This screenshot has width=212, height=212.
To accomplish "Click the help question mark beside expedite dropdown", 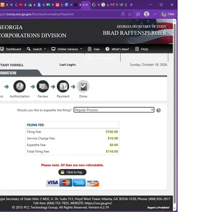I will point(158,110).
